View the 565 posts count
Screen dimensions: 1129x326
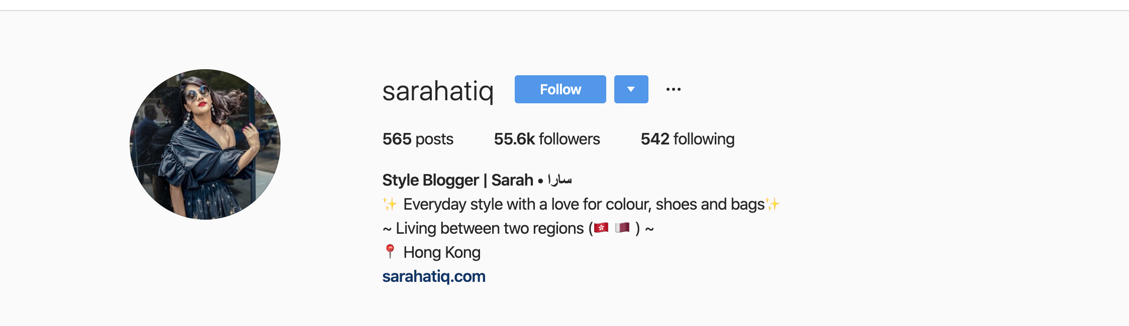(418, 139)
